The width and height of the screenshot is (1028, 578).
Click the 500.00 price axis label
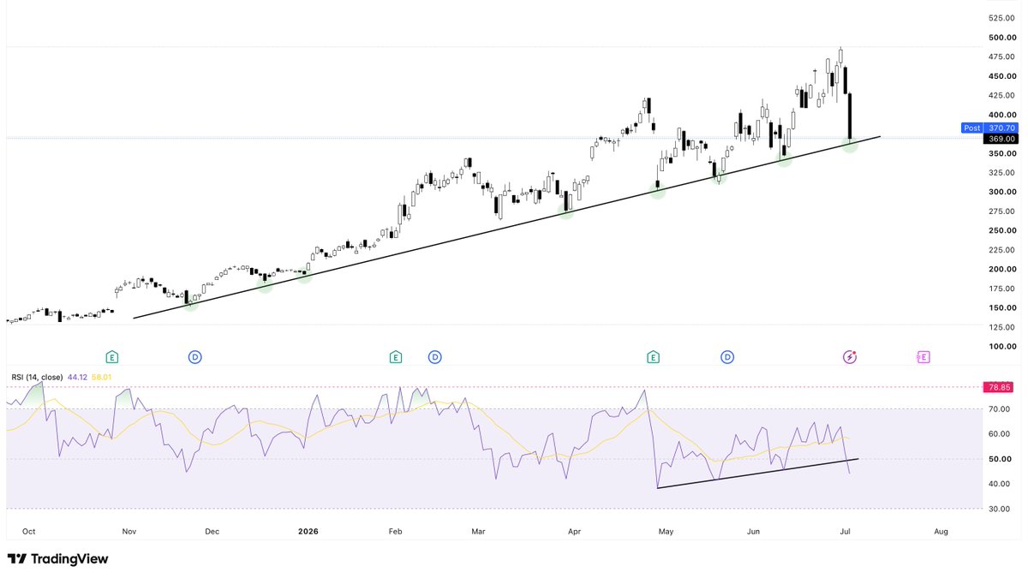coord(1001,37)
